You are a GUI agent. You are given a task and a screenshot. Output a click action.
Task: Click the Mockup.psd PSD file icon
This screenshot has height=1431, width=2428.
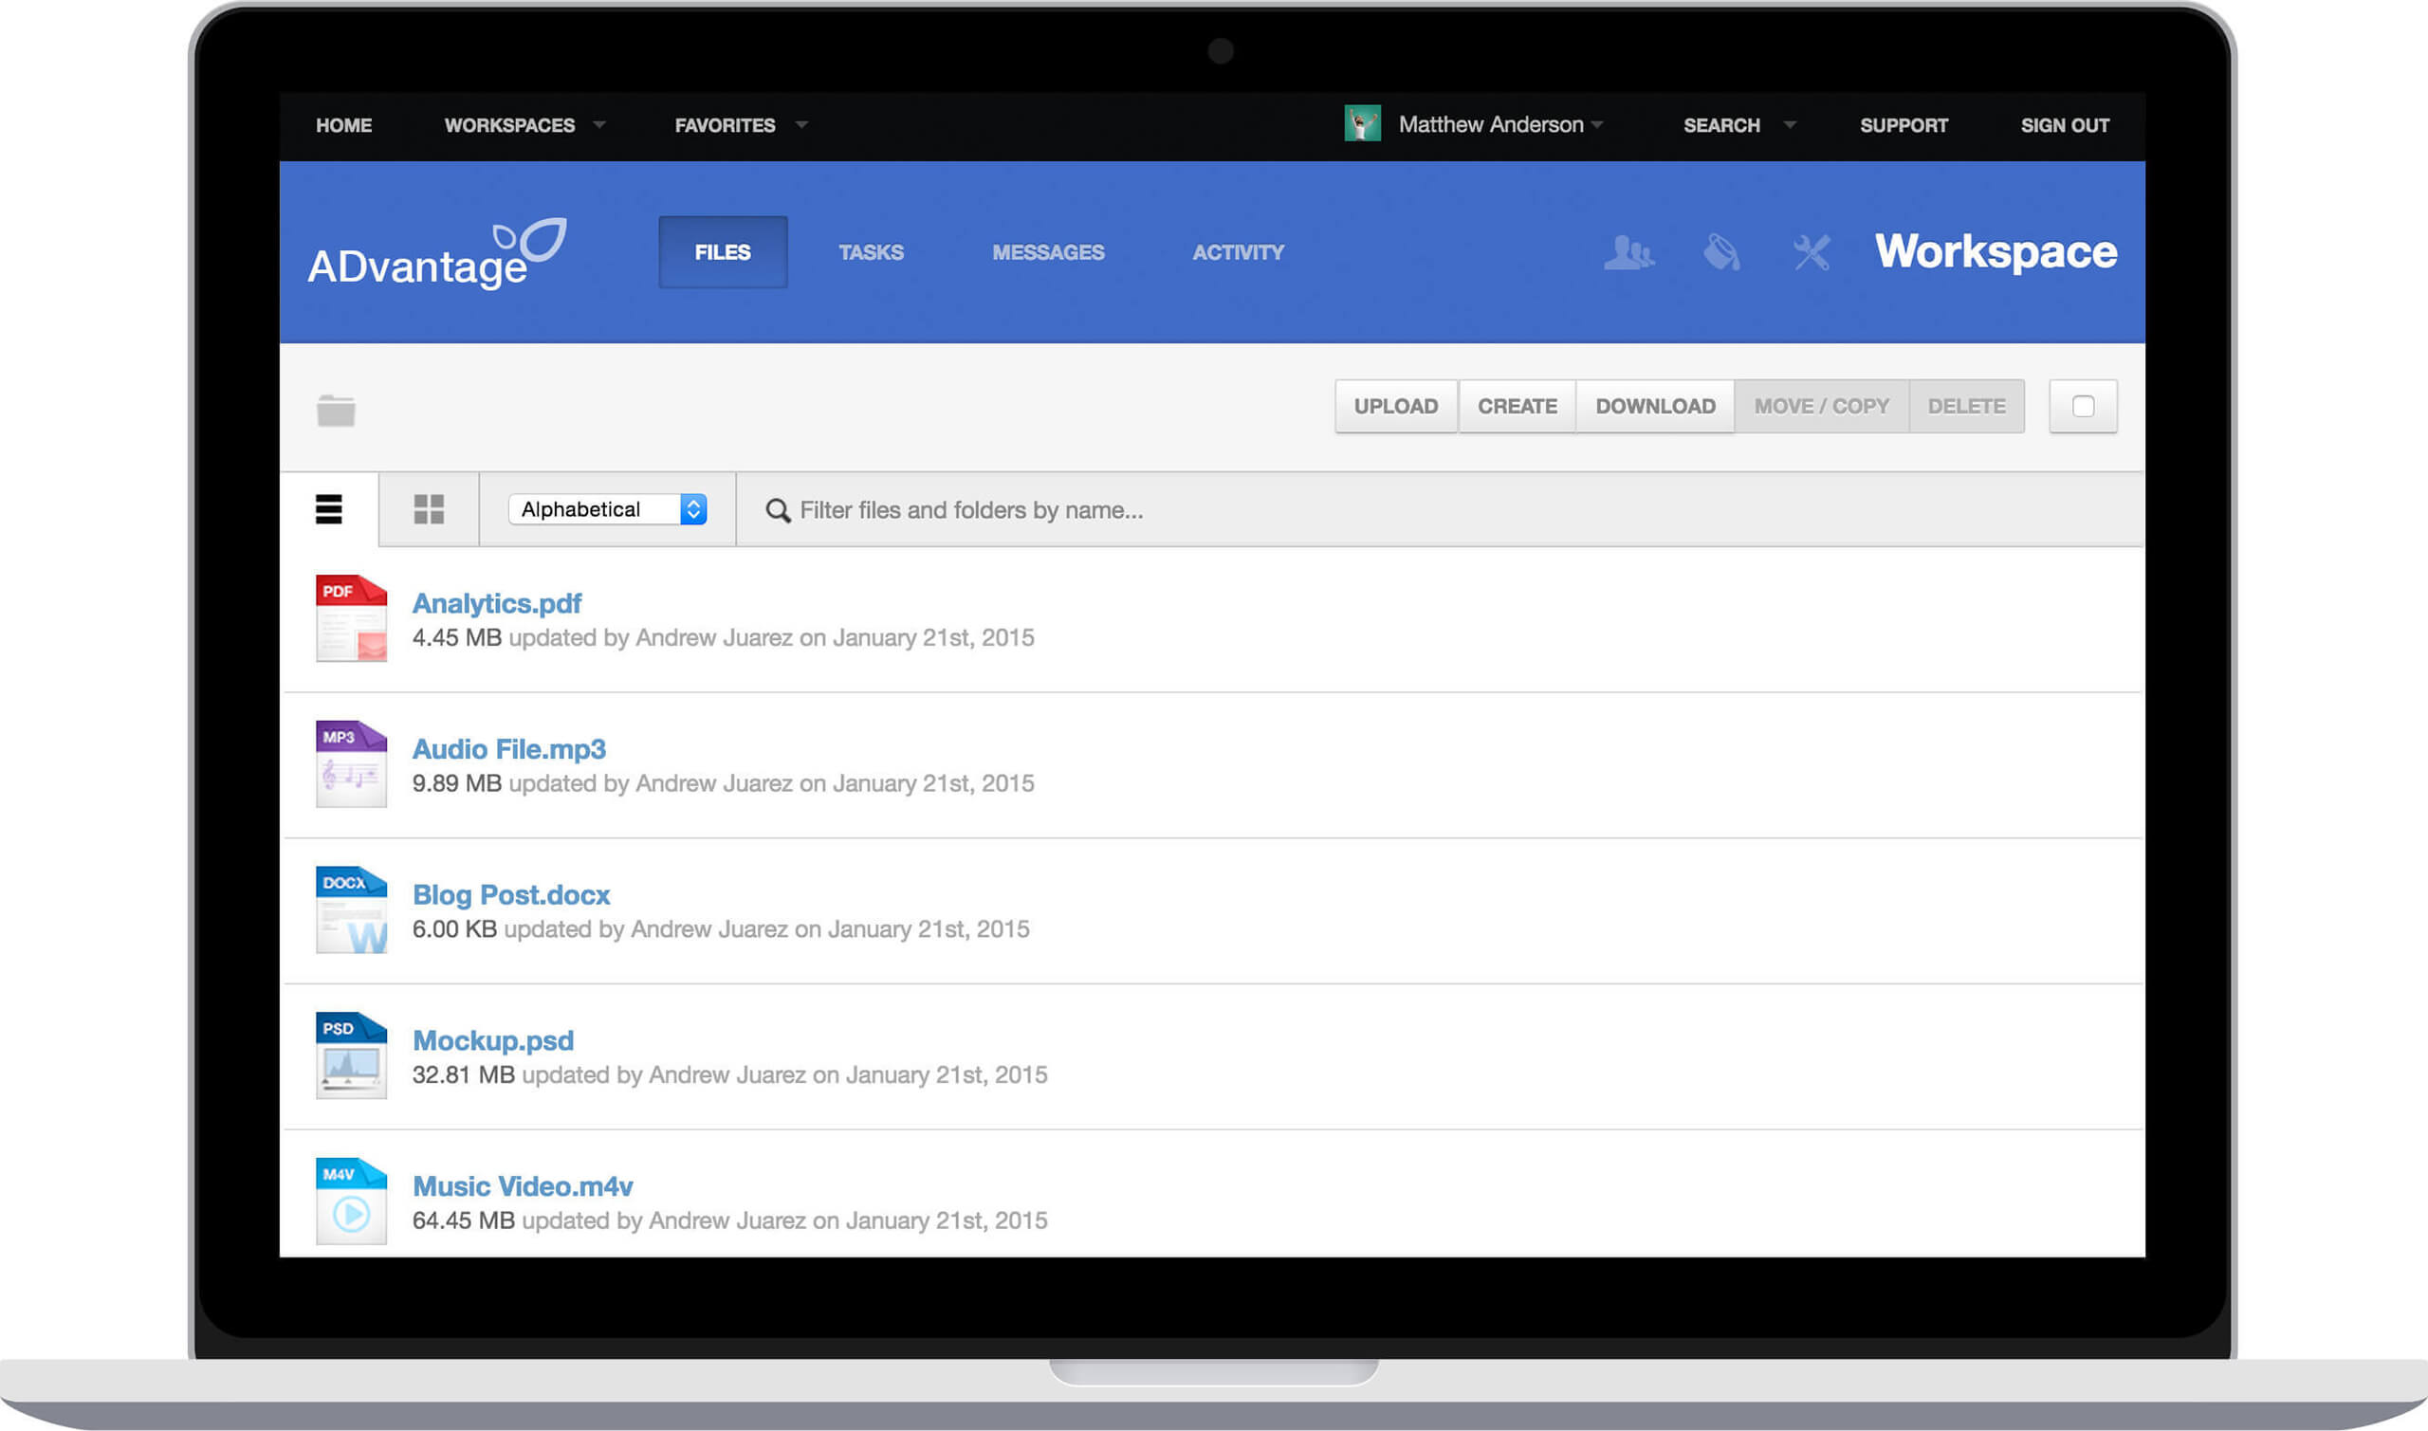[x=349, y=1054]
